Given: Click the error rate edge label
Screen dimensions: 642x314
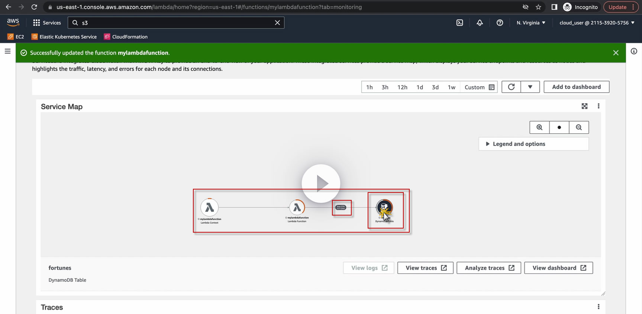Looking at the screenshot, I should pos(341,207).
